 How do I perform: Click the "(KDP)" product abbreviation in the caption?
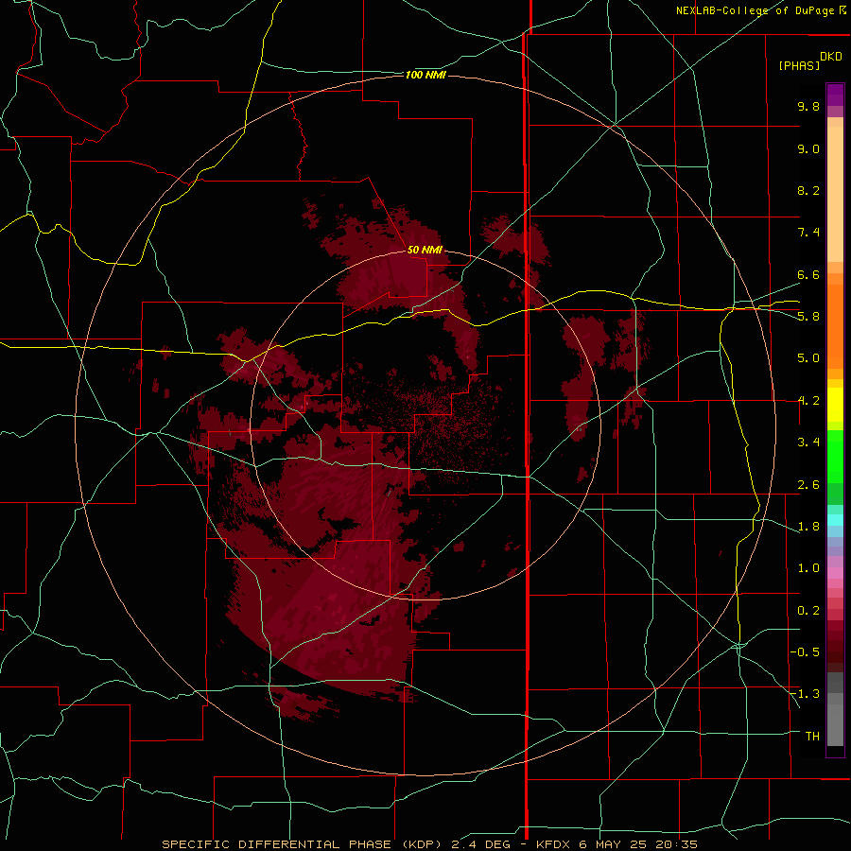pos(420,844)
